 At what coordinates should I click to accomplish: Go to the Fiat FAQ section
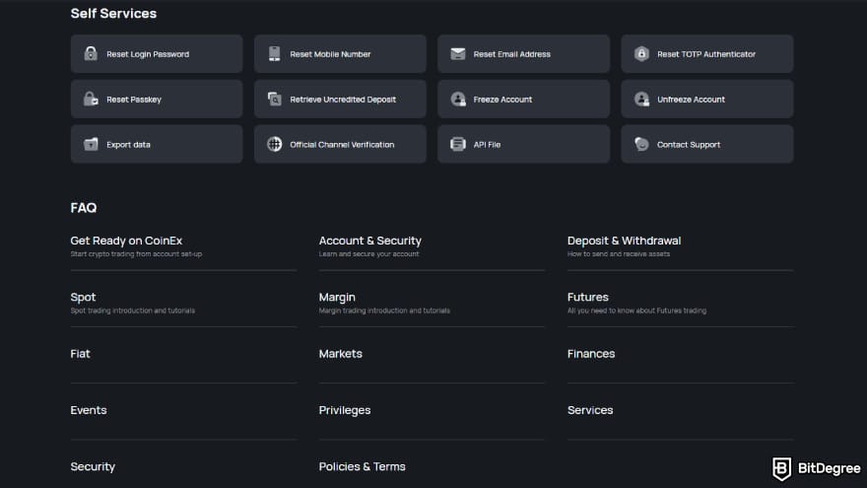click(80, 354)
